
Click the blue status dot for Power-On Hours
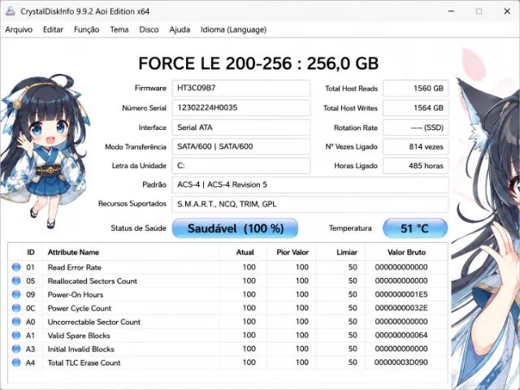pos(16,294)
